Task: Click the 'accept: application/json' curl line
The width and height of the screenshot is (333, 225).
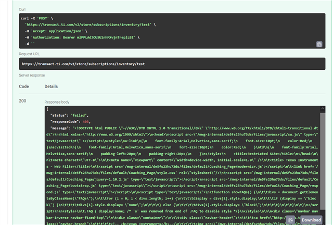Action: [56, 31]
